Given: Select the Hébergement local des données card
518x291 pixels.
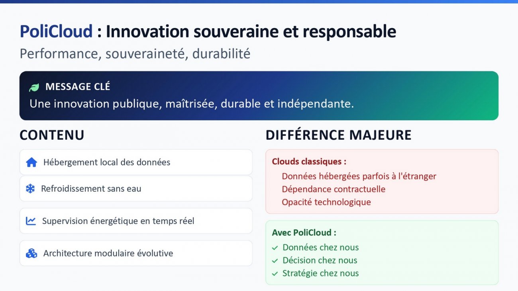Looking at the screenshot, I should coord(136,162).
